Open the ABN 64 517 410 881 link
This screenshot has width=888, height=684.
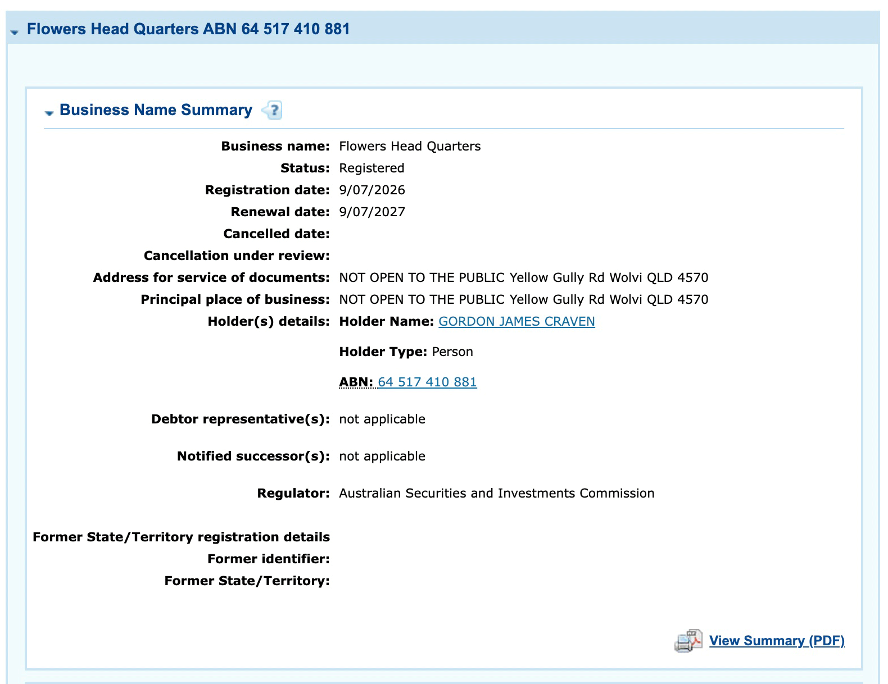coord(427,382)
